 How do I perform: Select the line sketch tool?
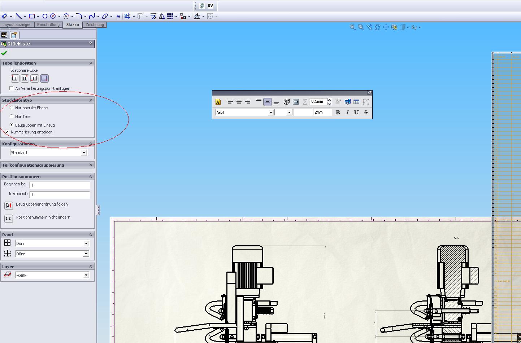coord(18,16)
